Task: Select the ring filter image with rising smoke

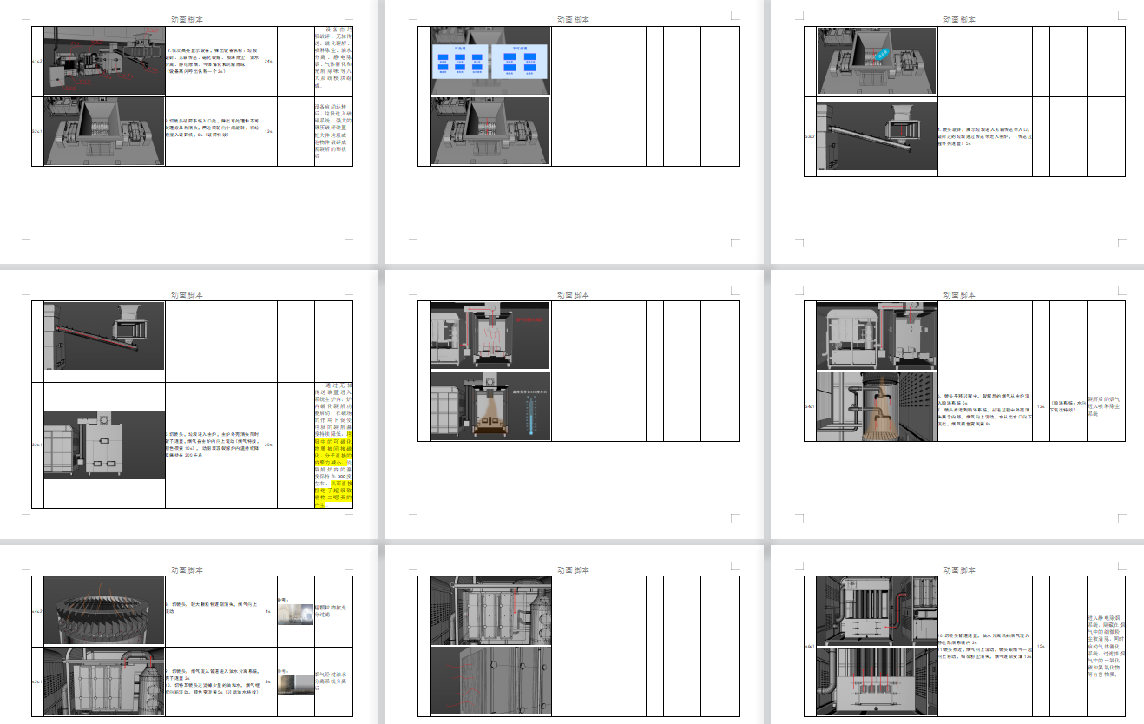Action: [x=104, y=611]
